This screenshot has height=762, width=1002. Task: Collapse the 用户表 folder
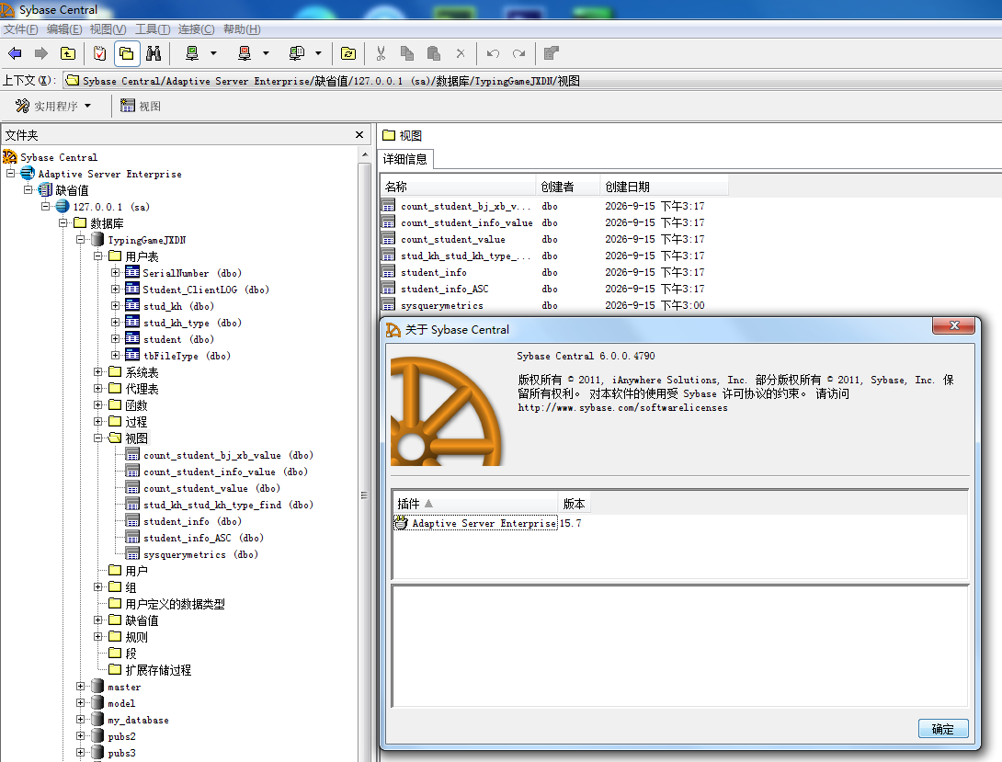[x=97, y=256]
